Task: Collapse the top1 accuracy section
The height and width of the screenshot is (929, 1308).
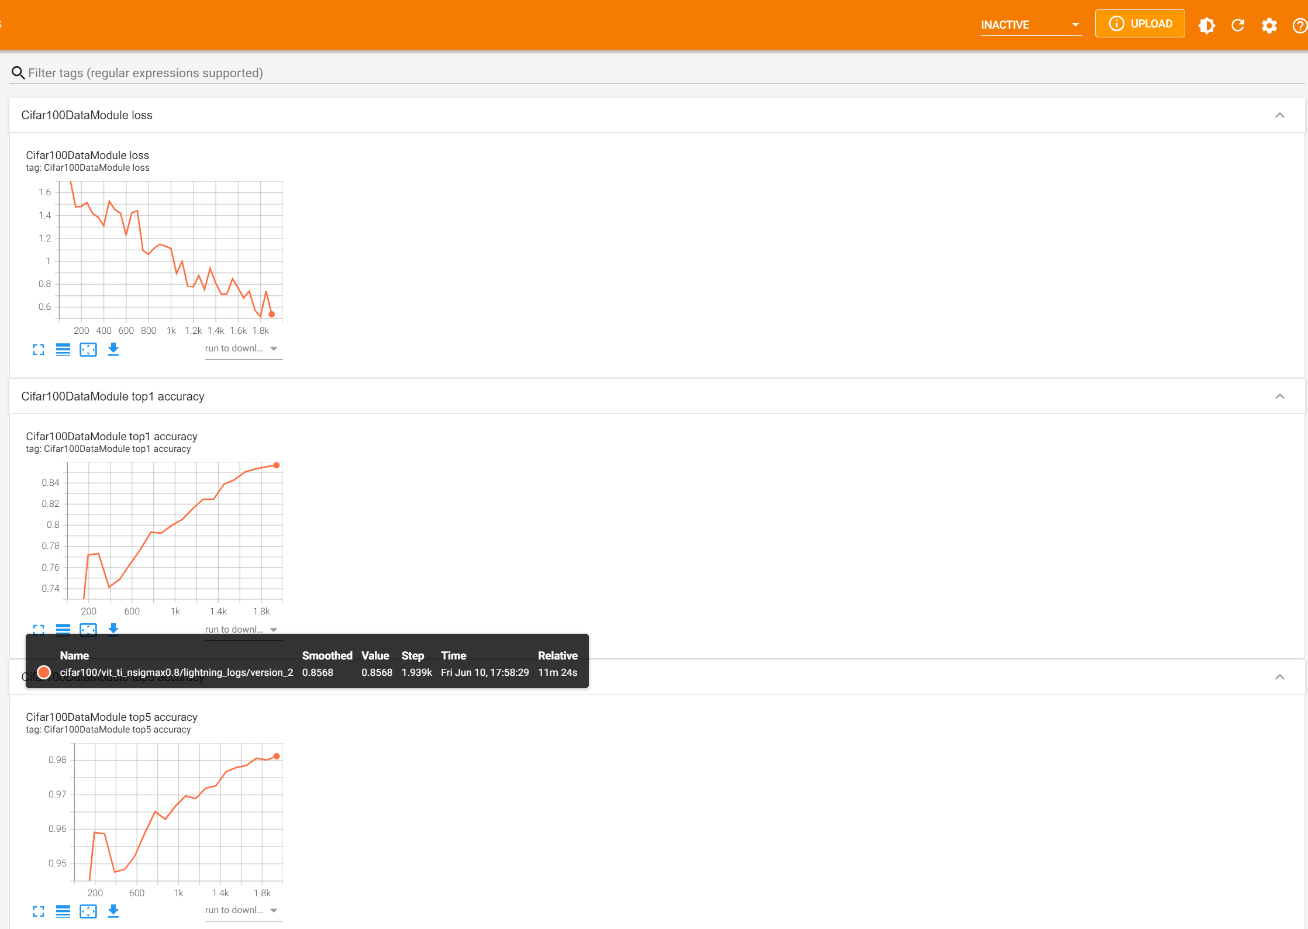Action: 1279,396
